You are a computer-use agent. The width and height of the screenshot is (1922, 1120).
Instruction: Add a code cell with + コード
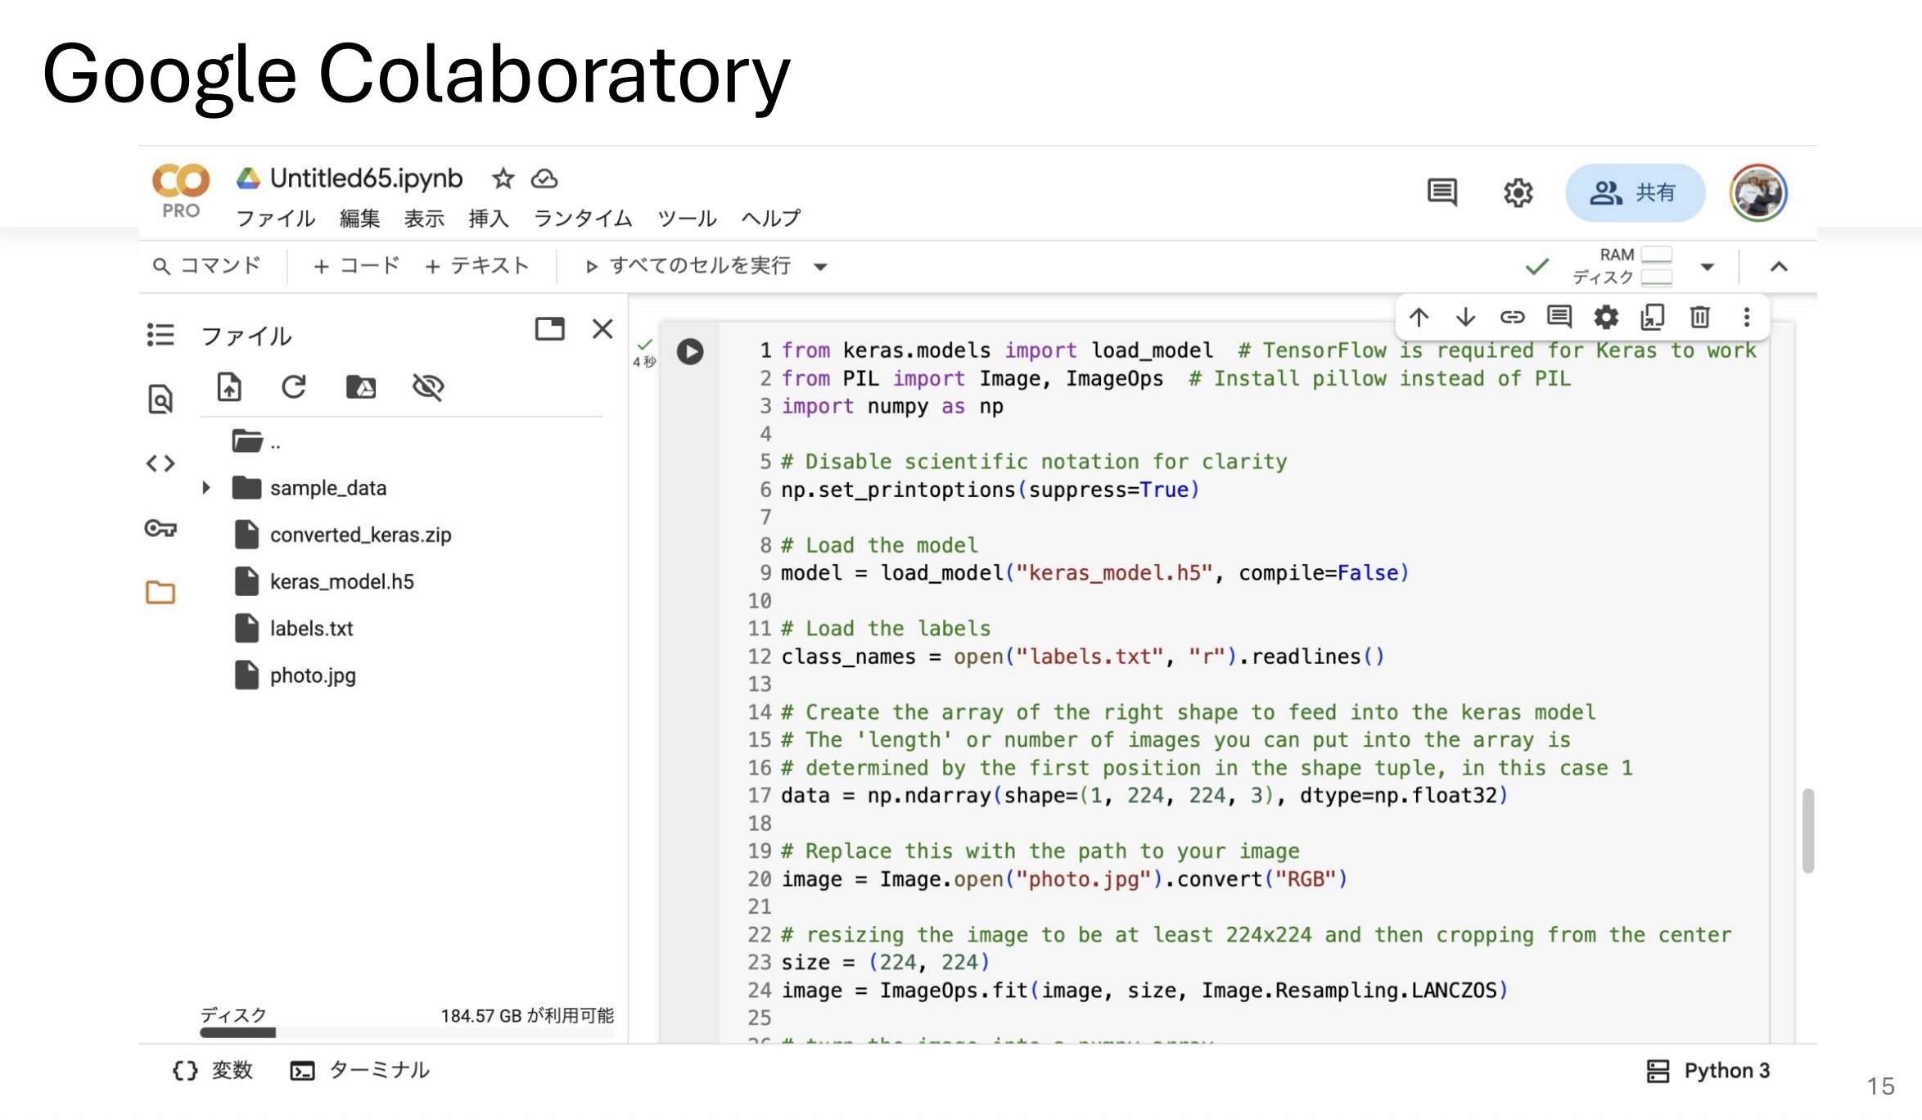[357, 266]
